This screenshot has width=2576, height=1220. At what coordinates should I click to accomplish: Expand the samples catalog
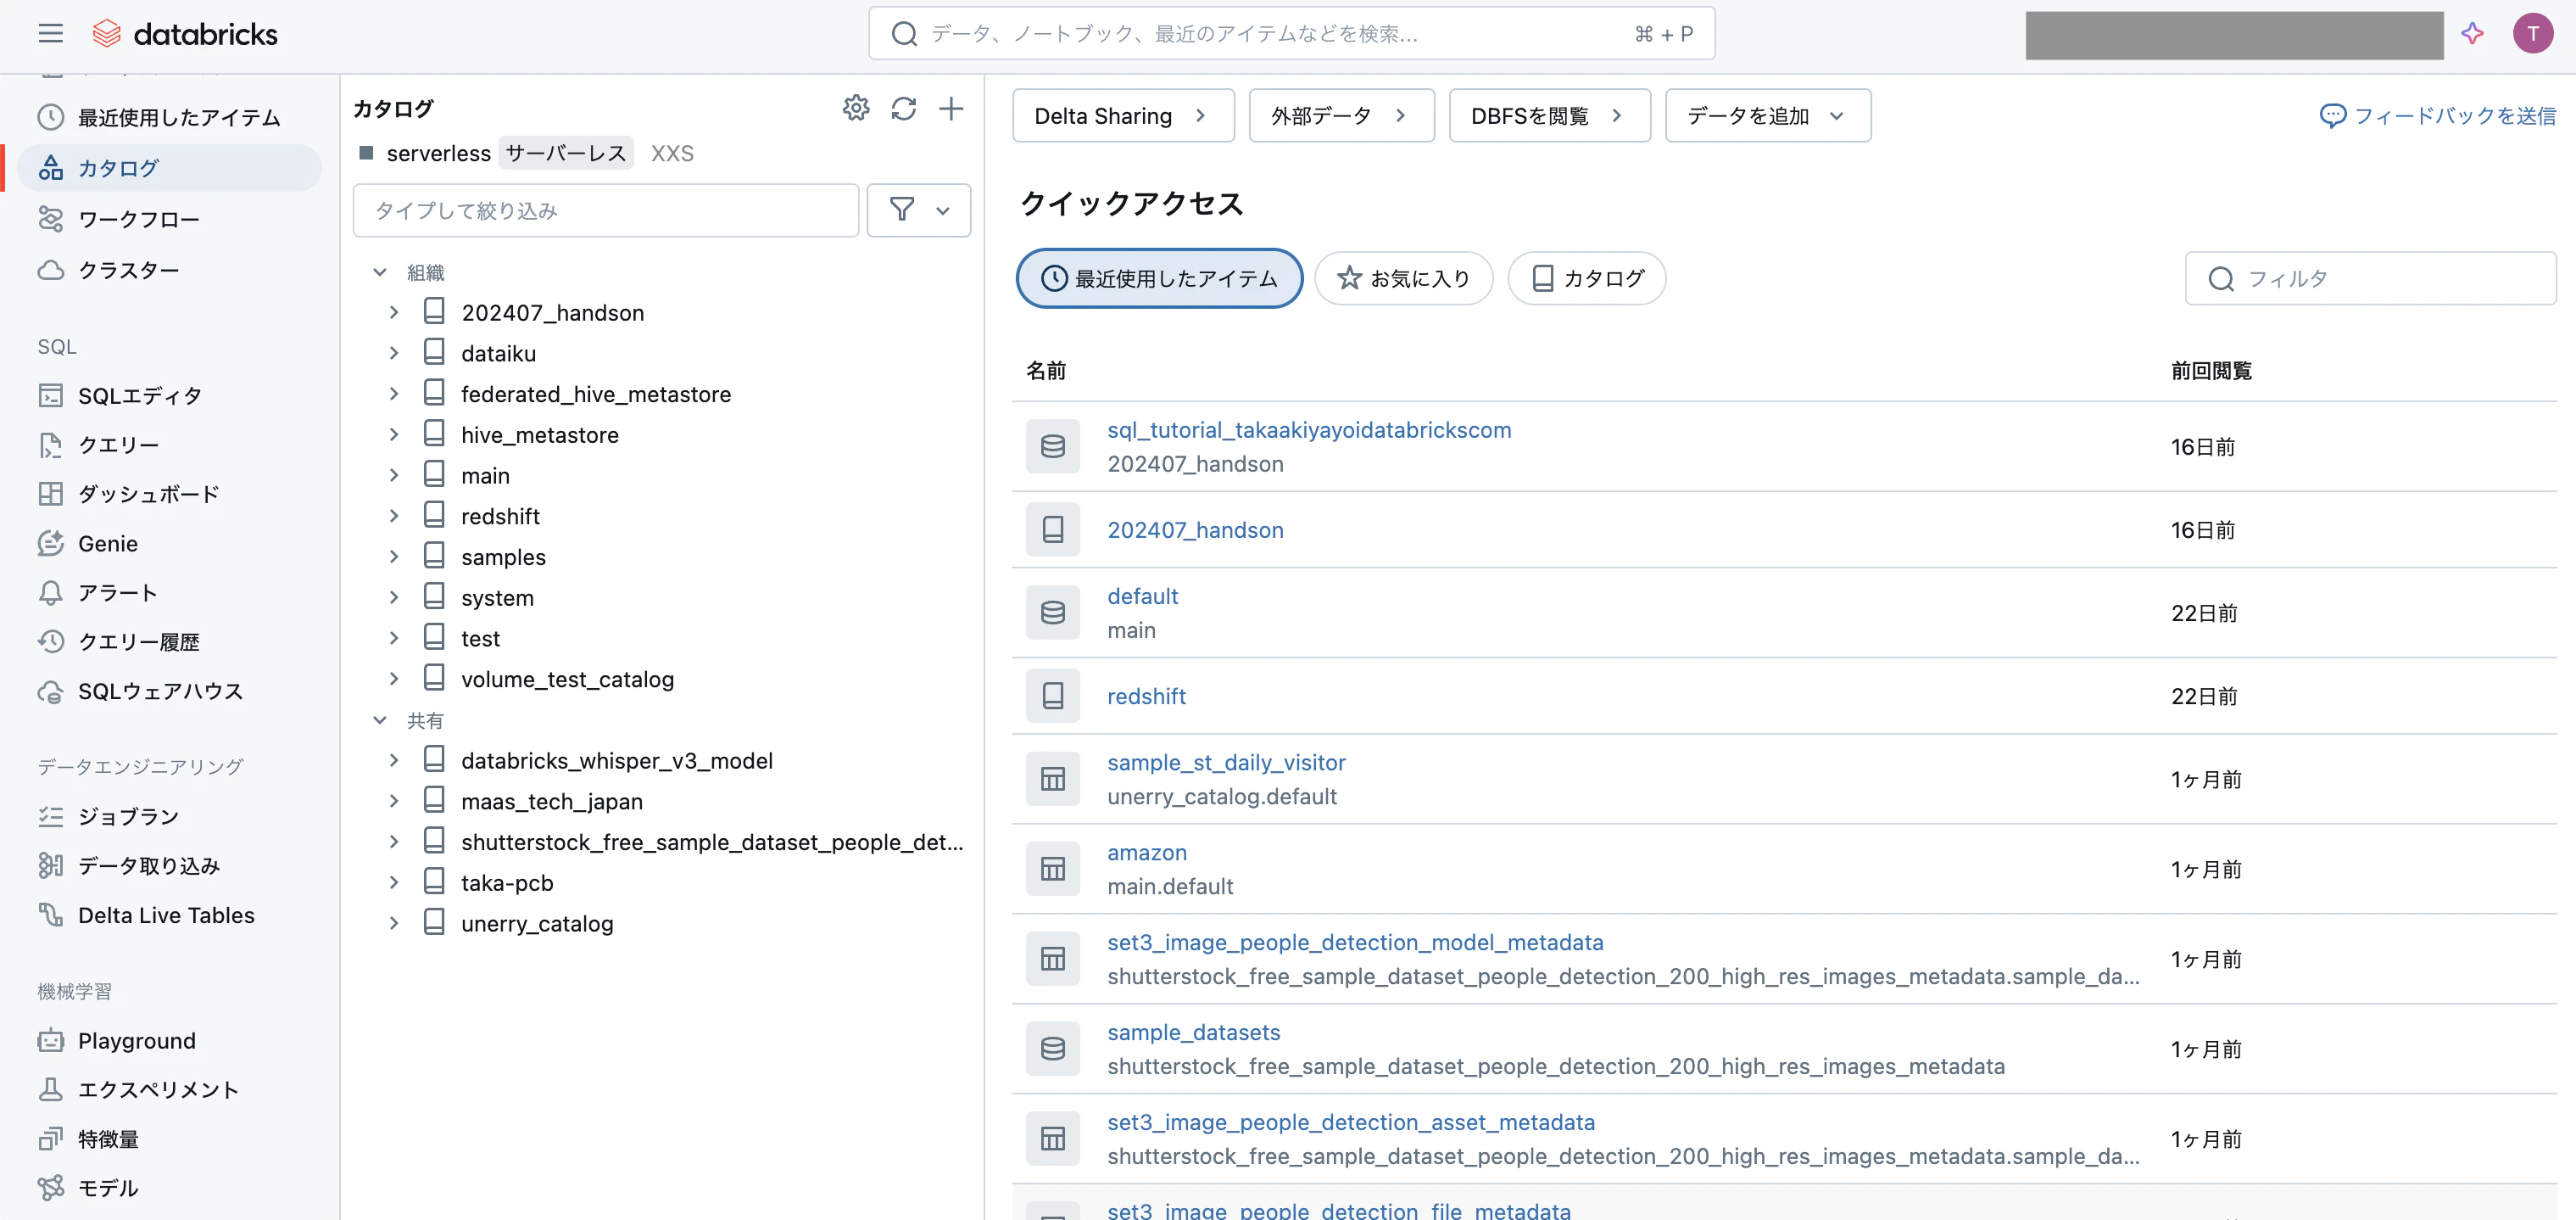click(394, 557)
